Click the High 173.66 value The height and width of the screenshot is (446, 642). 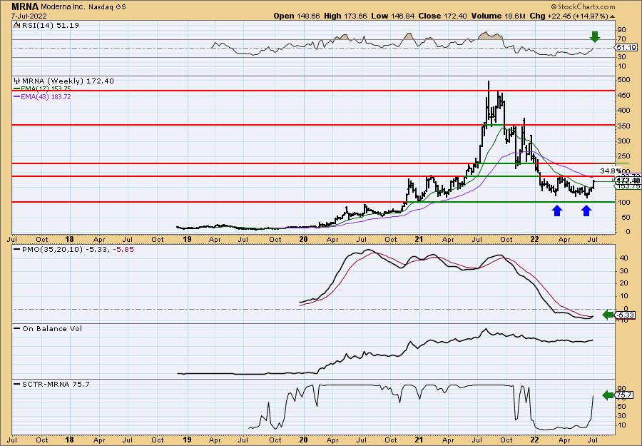(x=345, y=16)
